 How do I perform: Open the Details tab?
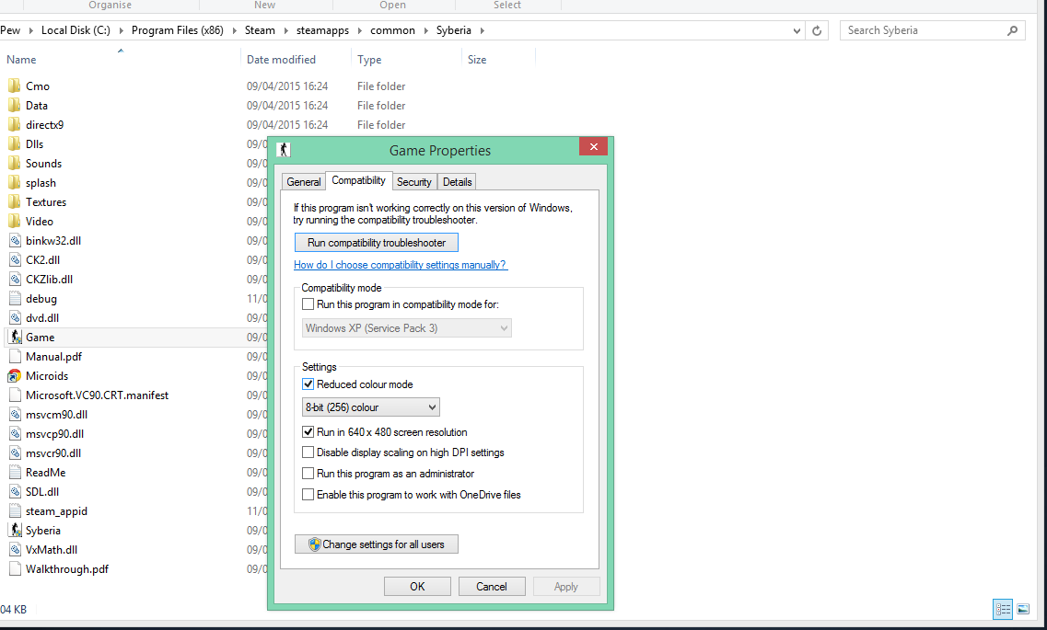point(458,182)
